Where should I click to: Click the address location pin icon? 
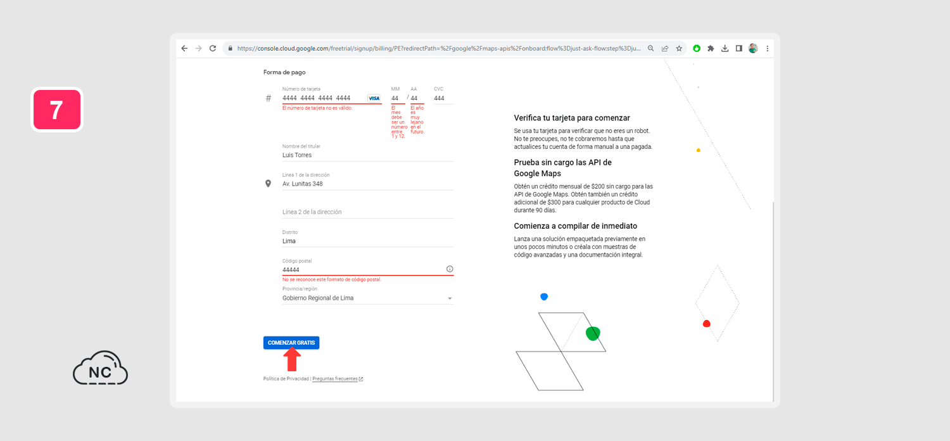pos(268,184)
